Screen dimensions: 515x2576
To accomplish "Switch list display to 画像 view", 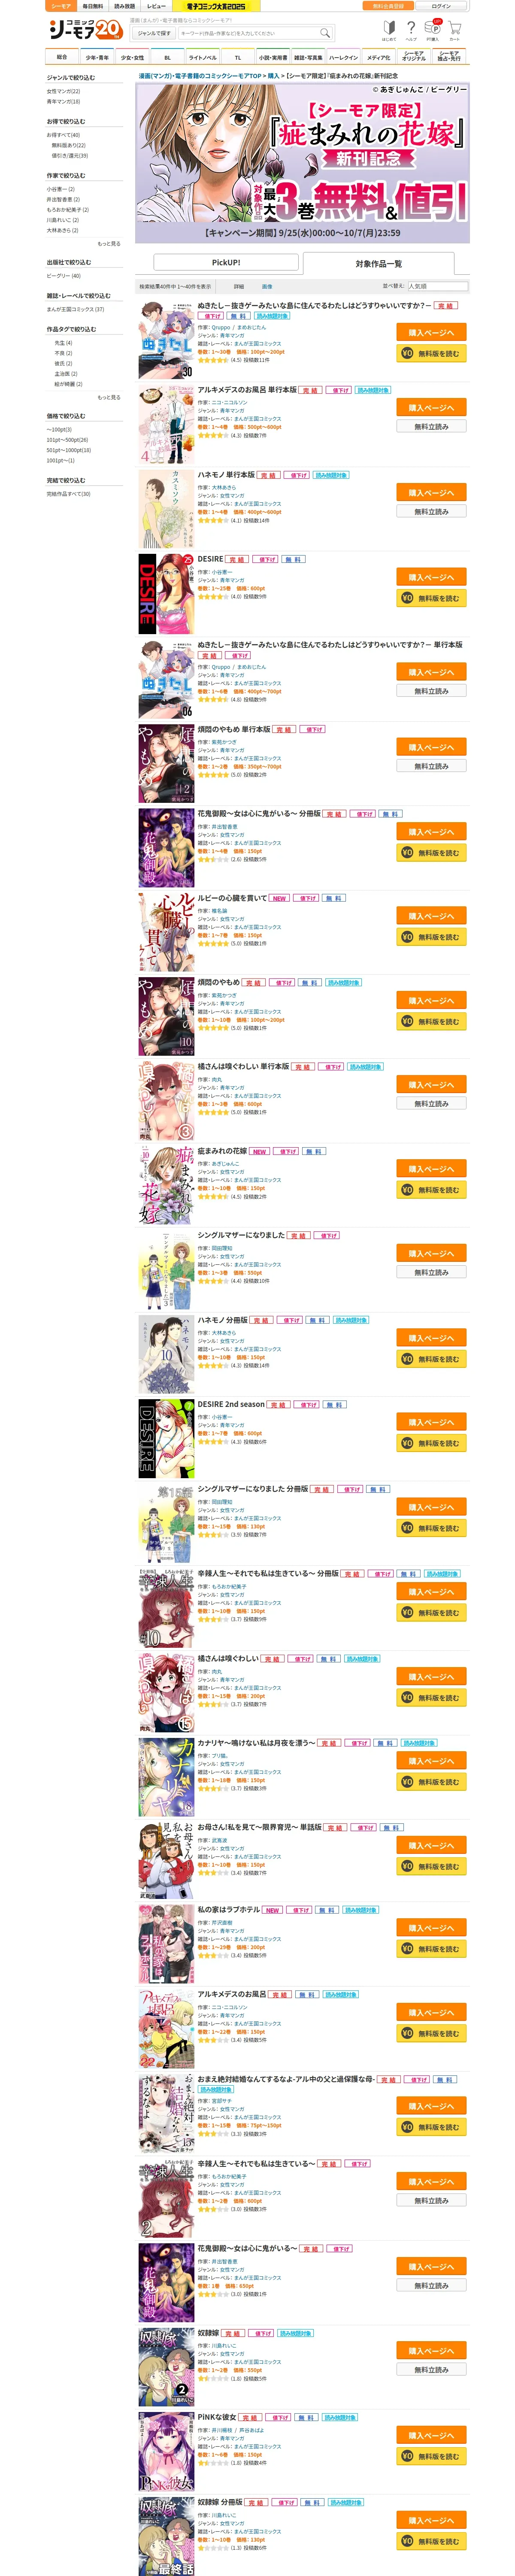I will click(x=267, y=286).
